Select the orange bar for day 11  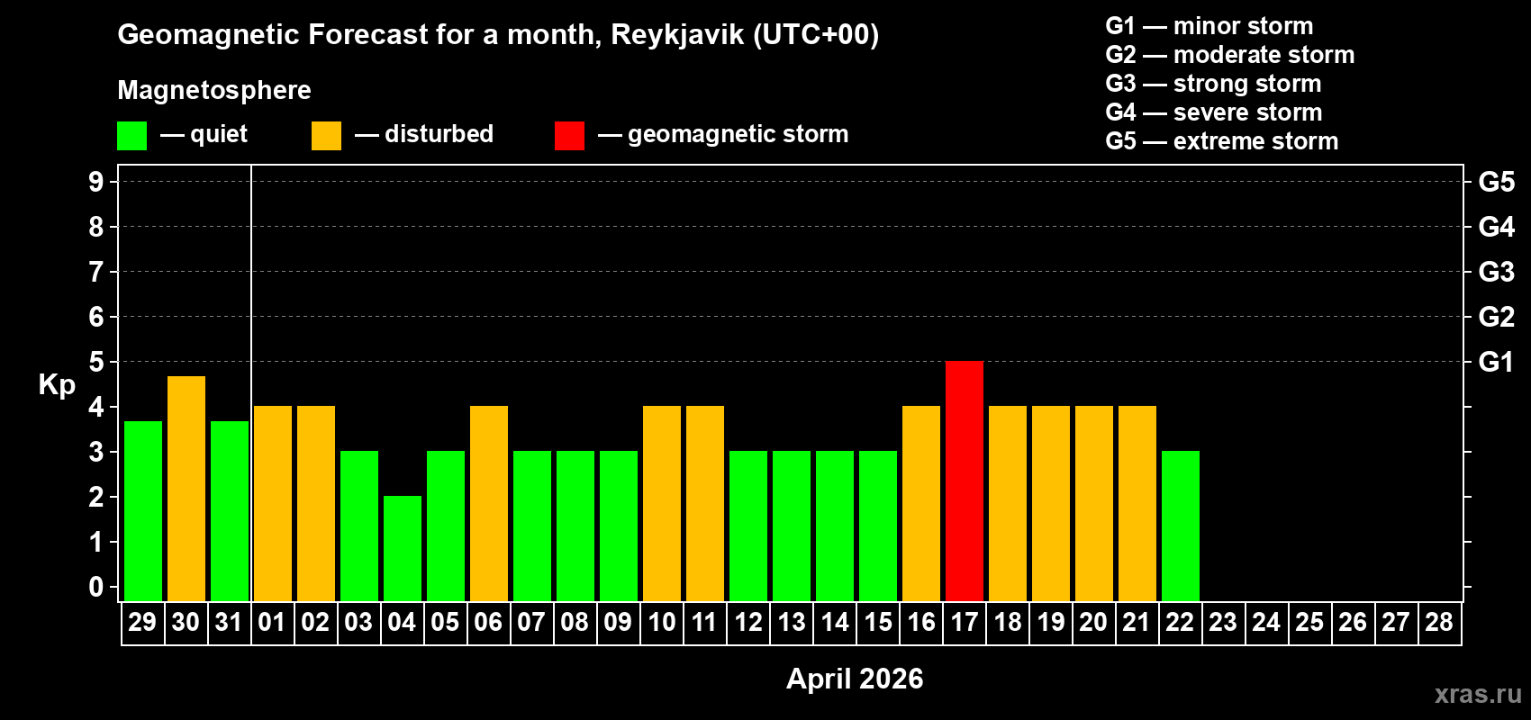(705, 504)
